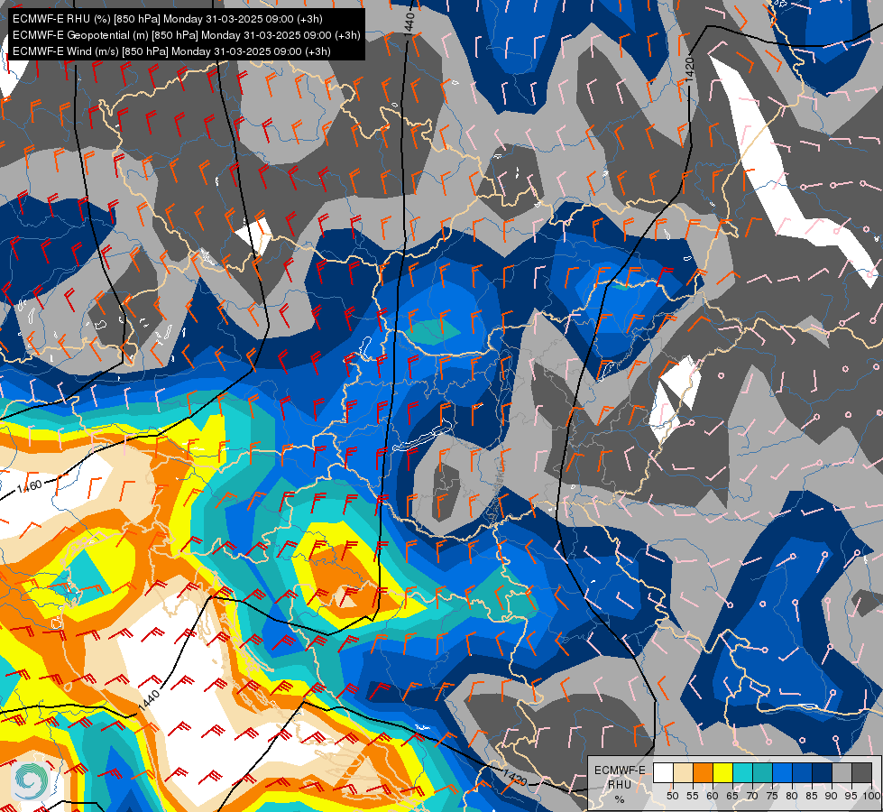Select the yellow 60–65% legend swatch
The height and width of the screenshot is (812, 883).
point(722,772)
